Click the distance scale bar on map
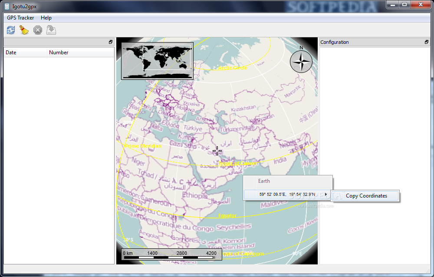This screenshot has height=277, width=434. coord(171,254)
